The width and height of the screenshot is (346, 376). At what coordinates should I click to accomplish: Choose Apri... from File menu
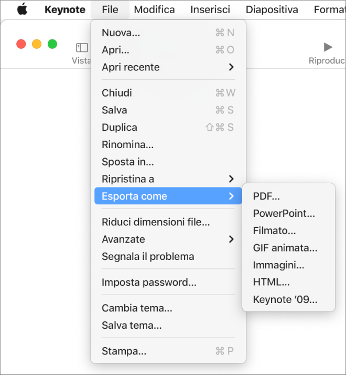pyautogui.click(x=168, y=50)
